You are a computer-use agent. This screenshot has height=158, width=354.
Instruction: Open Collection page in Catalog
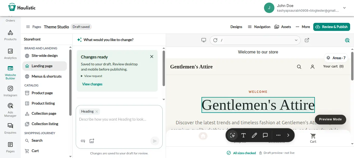point(44,113)
